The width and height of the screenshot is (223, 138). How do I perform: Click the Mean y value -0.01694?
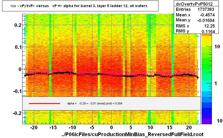(x=206, y=20)
